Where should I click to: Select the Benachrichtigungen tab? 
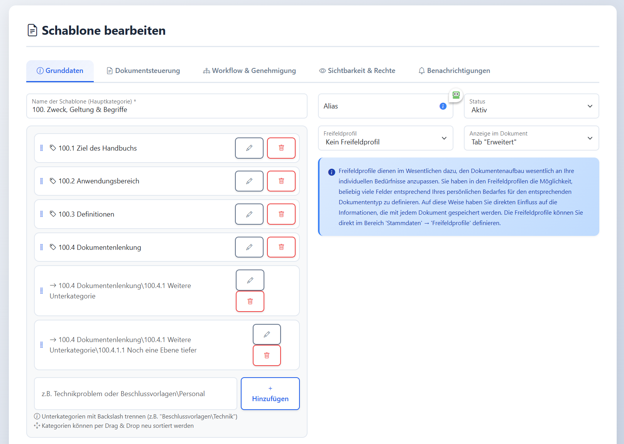click(454, 71)
